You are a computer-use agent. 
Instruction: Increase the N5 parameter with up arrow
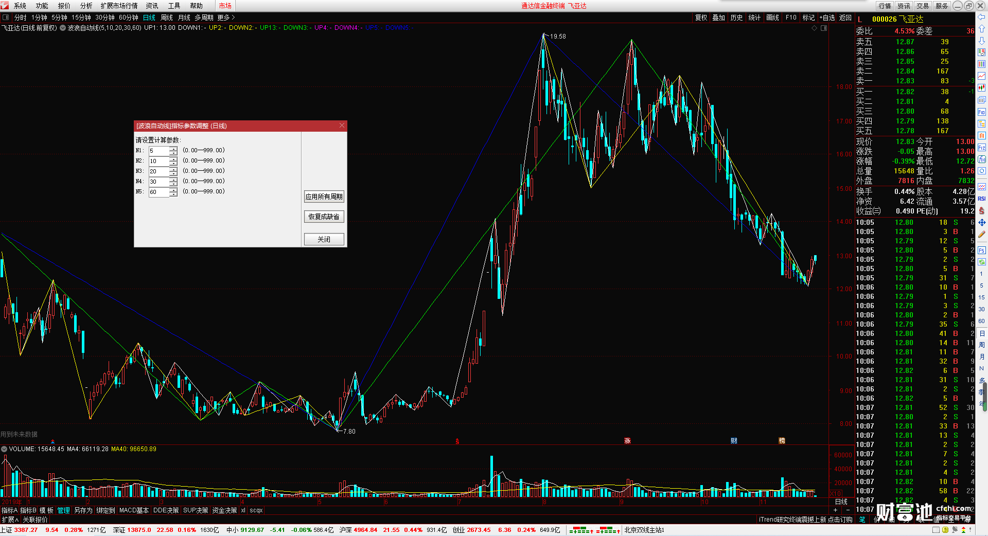[x=173, y=190]
